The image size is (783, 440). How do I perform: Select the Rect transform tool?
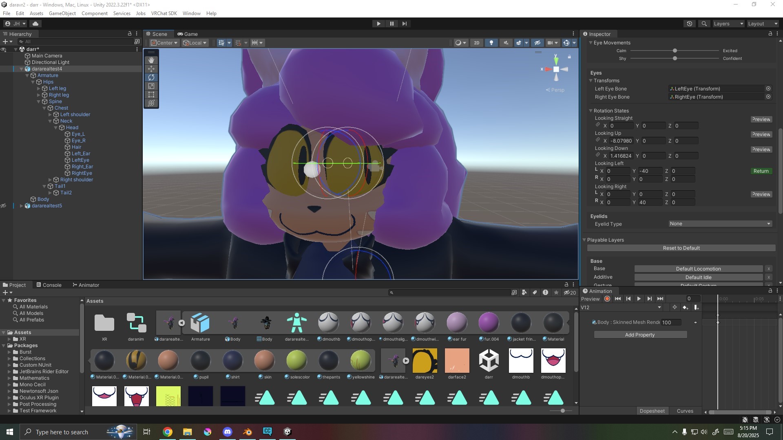[x=151, y=95]
